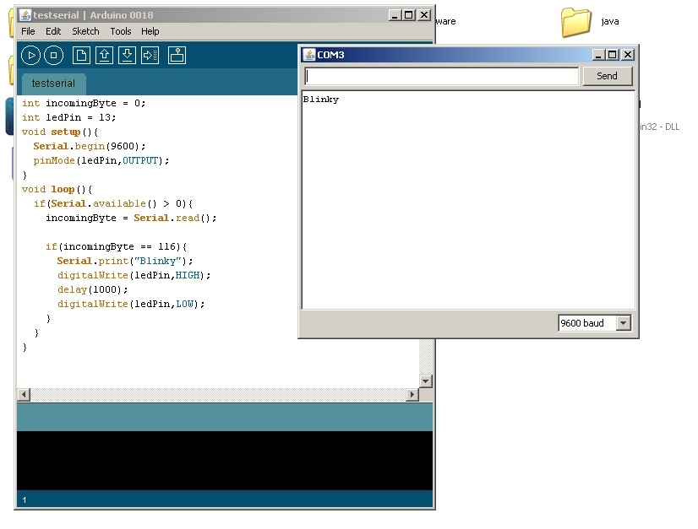
Task: Open the Serial Monitor toolbar icon
Action: [177, 56]
